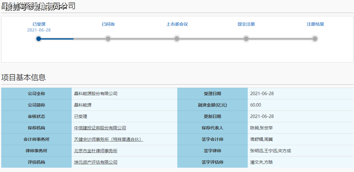Image resolution: width=354 pixels, height=172 pixels.
Task: Select the 上市委会议 stage label
Action: click(177, 24)
